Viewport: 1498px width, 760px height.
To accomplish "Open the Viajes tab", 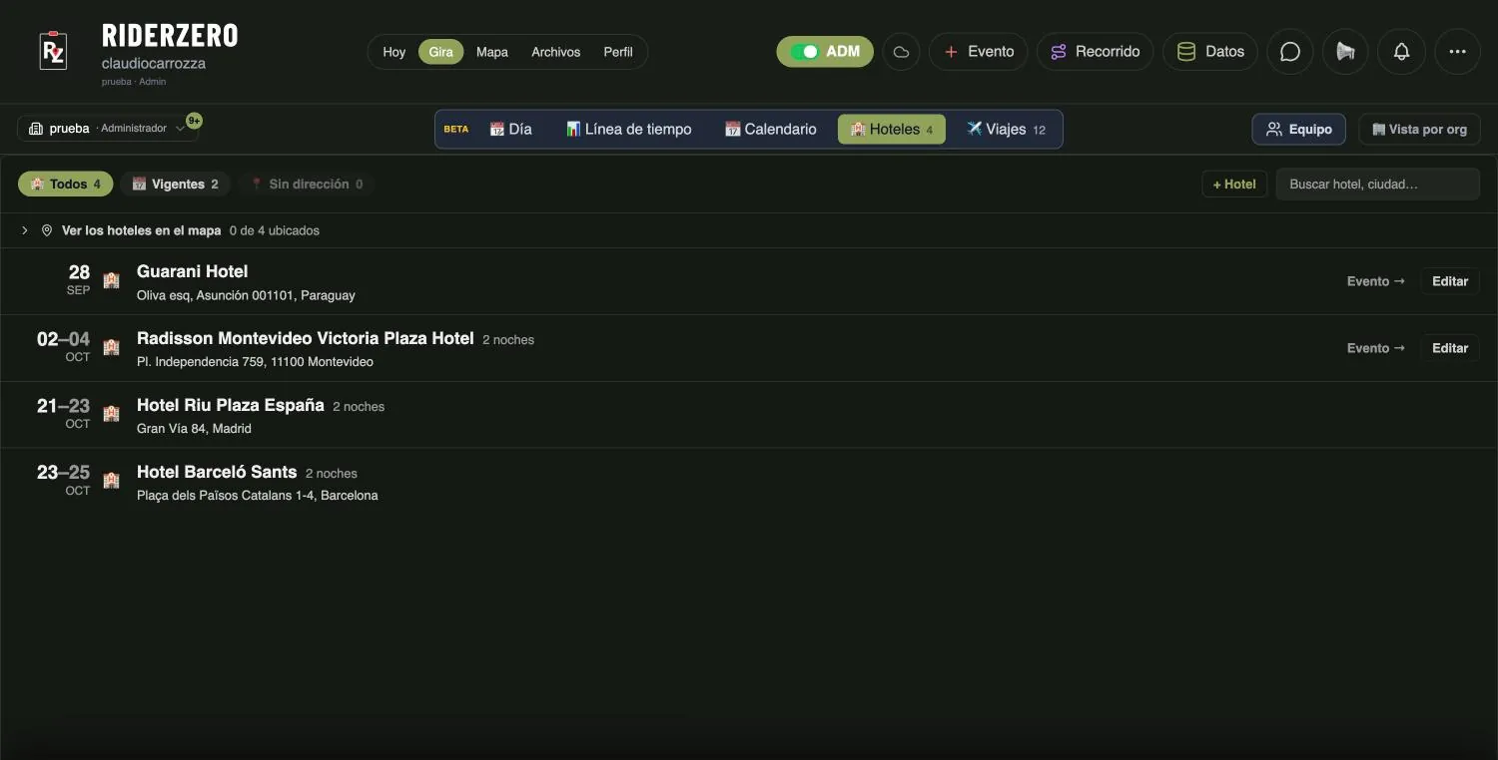I will [x=1006, y=129].
